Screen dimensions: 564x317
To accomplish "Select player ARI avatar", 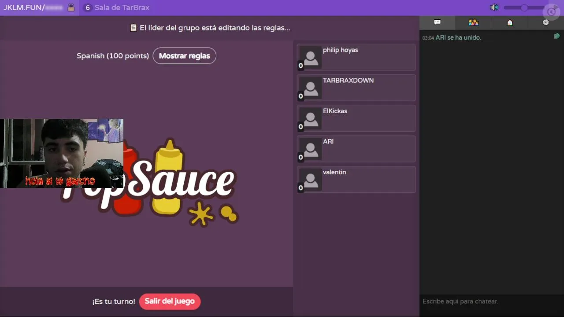I will [x=311, y=149].
